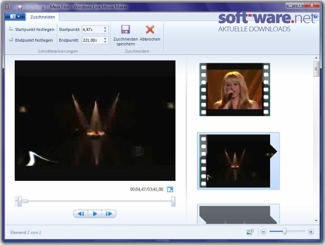Click the Element 2 von 2 status text

pyautogui.click(x=25, y=232)
